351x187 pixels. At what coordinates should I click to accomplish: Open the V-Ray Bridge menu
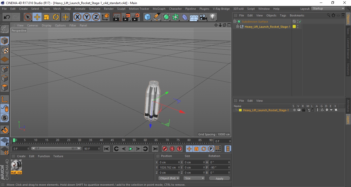click(x=221, y=9)
